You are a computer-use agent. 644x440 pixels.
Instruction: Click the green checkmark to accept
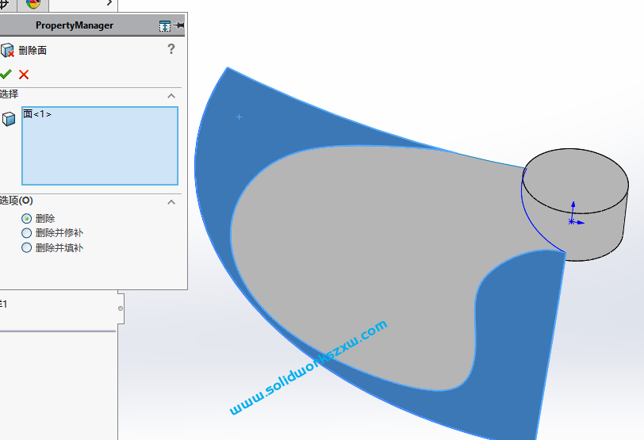click(x=6, y=75)
